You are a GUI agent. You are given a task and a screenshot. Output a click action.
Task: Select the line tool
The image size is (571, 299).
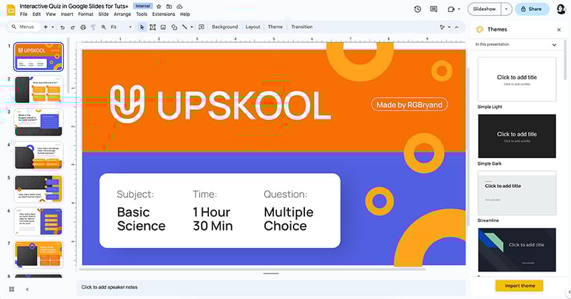(x=185, y=27)
